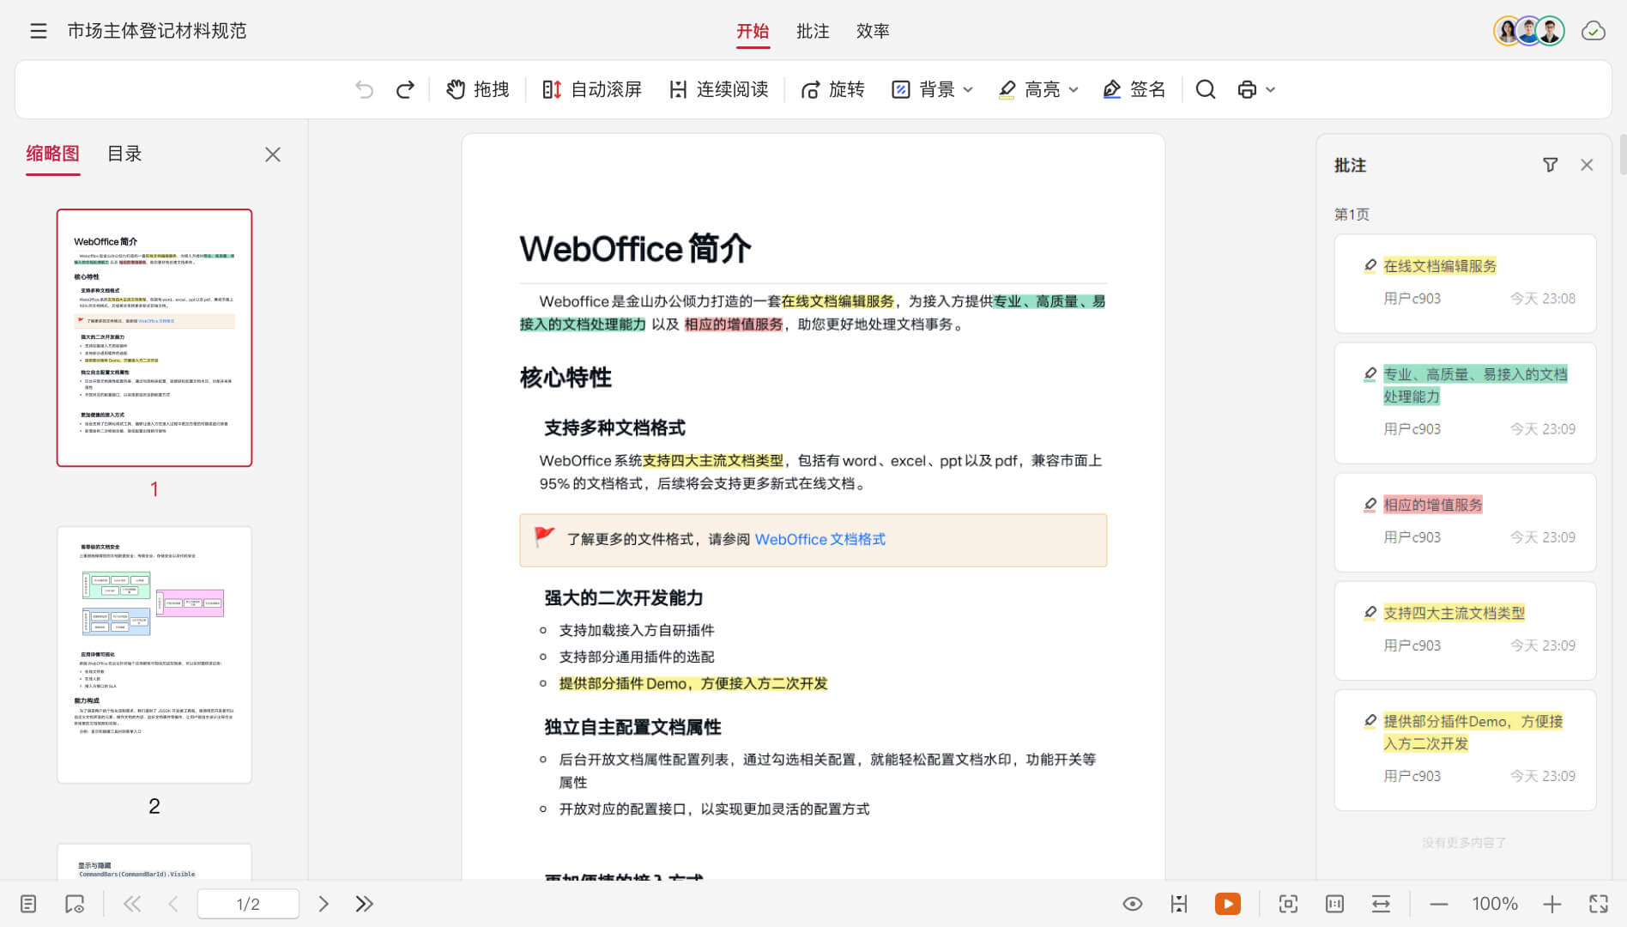The height and width of the screenshot is (927, 1627).
Task: Open the 相应的增值服务 annotation card
Action: point(1466,522)
